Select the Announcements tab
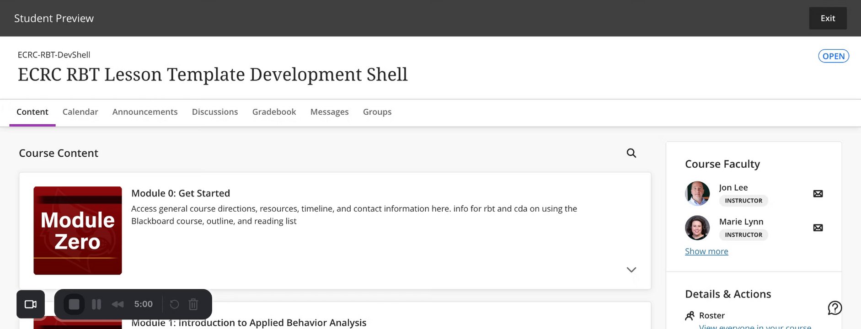The width and height of the screenshot is (861, 329). point(145,112)
